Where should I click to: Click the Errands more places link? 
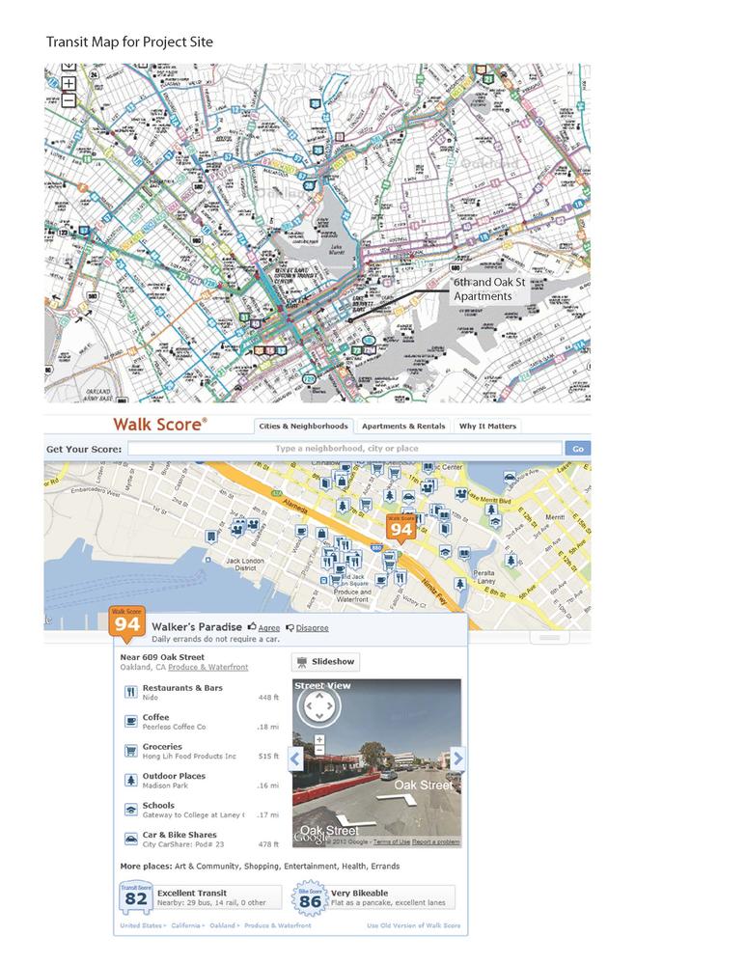tap(385, 866)
